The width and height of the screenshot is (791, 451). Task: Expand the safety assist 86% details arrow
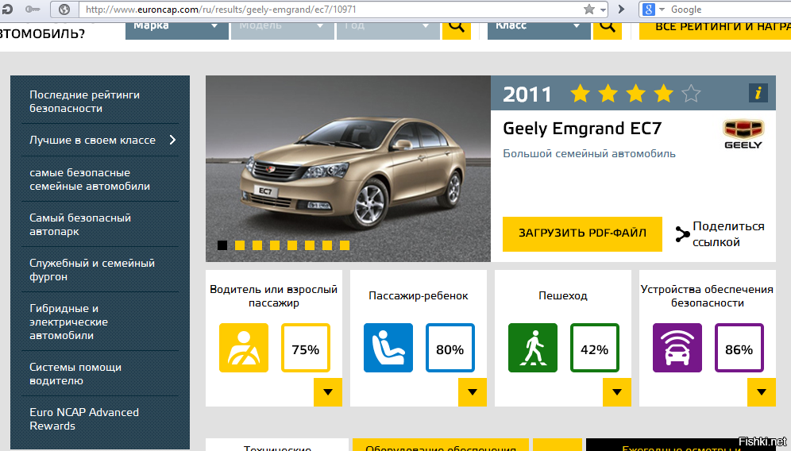762,391
